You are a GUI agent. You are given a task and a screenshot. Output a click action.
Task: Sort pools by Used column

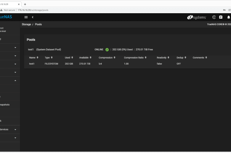(x=69, y=58)
